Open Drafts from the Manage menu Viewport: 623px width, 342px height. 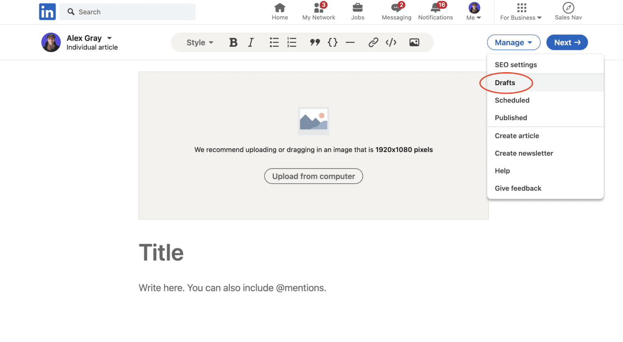(x=505, y=83)
